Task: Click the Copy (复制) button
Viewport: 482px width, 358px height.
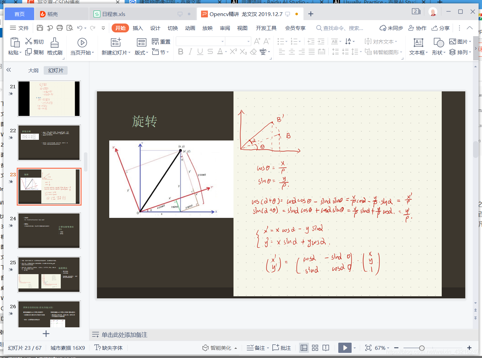Action: click(34, 52)
